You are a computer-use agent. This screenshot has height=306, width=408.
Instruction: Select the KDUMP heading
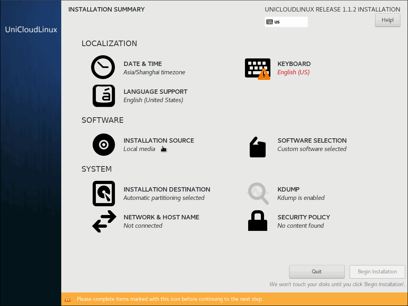289,190
